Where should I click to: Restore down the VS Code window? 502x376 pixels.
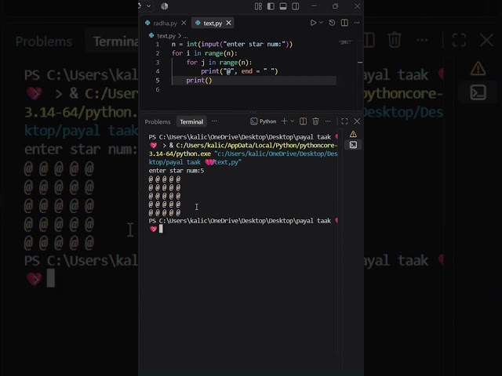click(x=335, y=6)
